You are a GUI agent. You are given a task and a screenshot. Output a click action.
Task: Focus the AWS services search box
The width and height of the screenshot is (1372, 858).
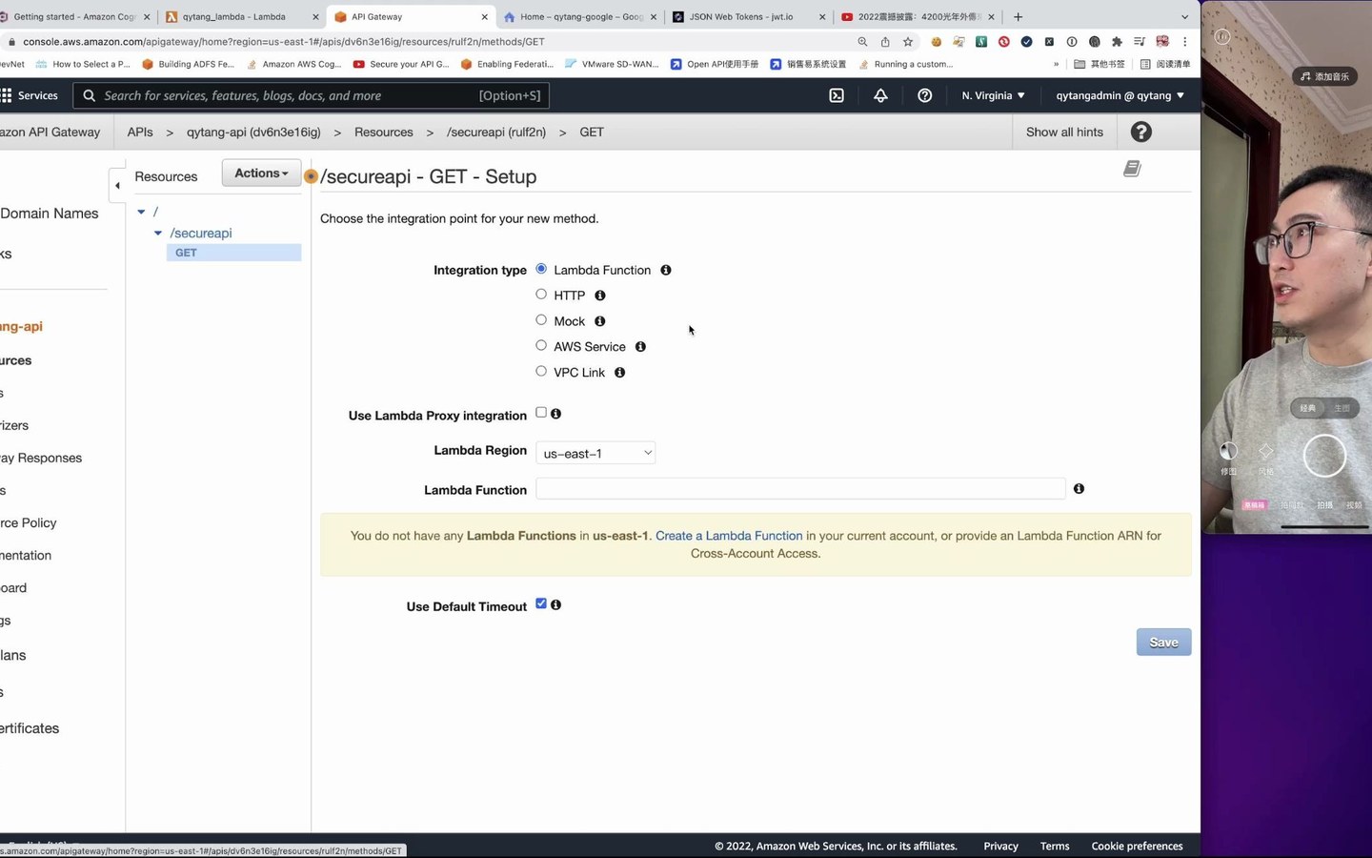click(312, 95)
